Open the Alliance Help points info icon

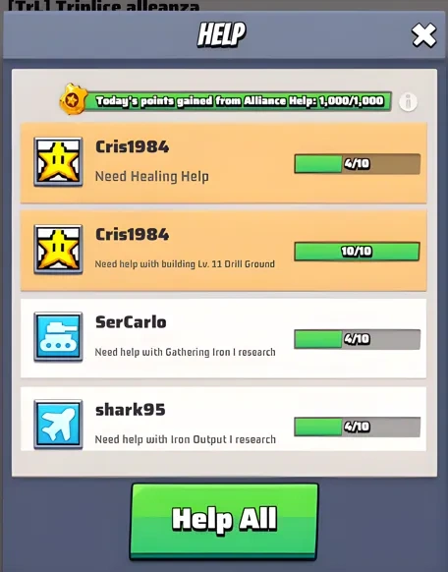pyautogui.click(x=408, y=102)
